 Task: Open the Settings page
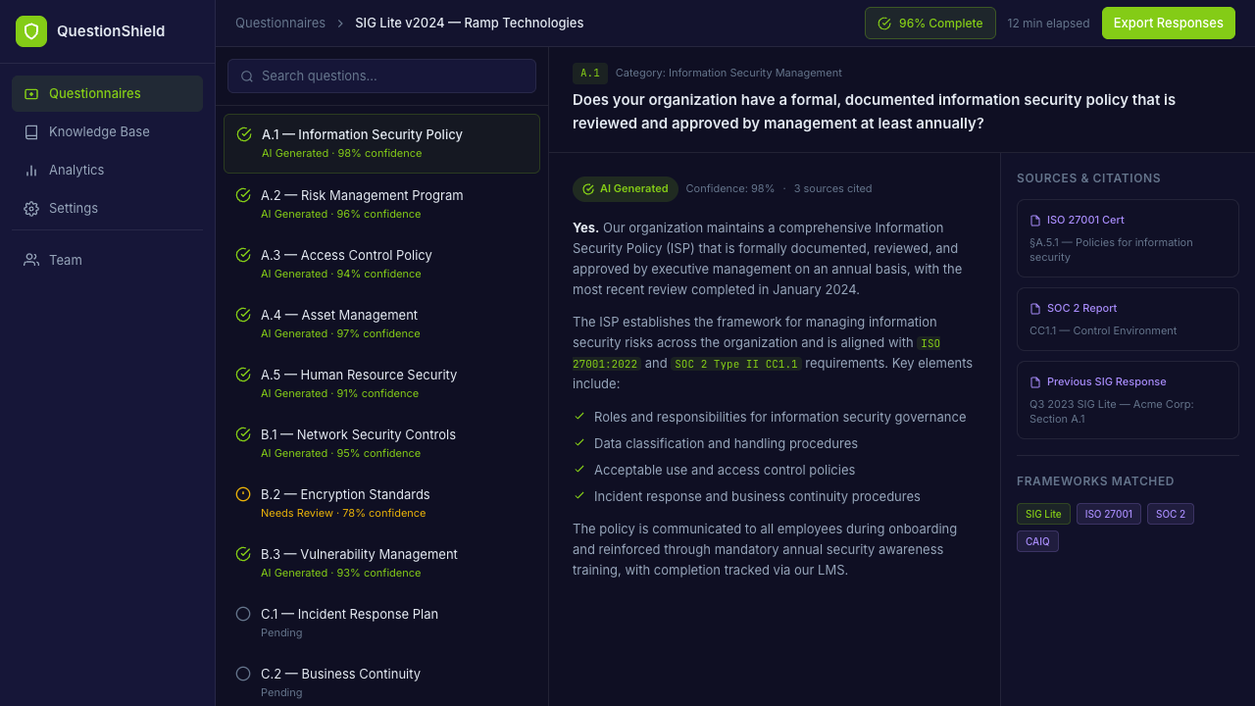(107, 208)
